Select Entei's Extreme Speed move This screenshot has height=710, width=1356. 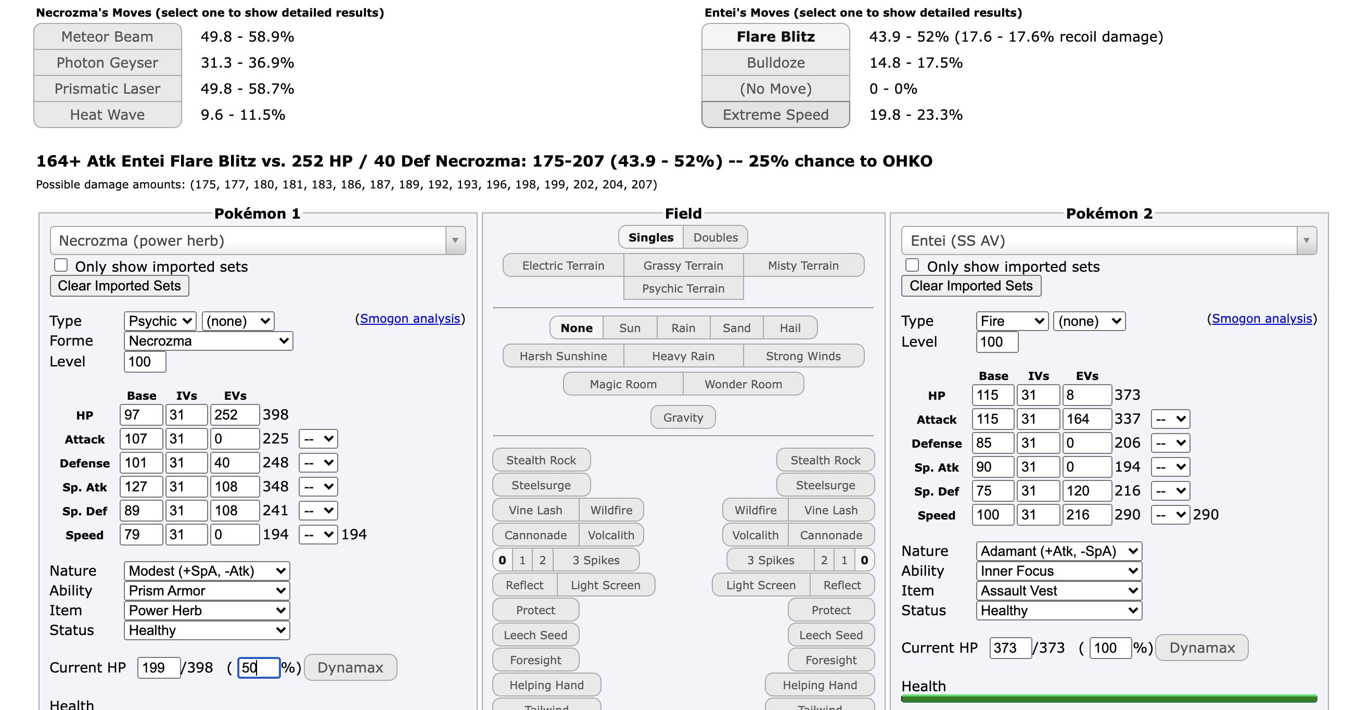point(775,115)
